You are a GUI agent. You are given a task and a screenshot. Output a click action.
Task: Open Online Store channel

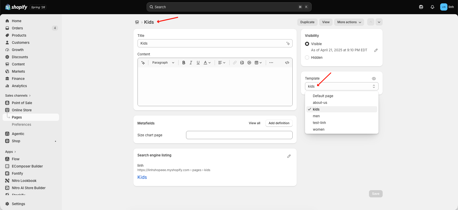pos(31,110)
